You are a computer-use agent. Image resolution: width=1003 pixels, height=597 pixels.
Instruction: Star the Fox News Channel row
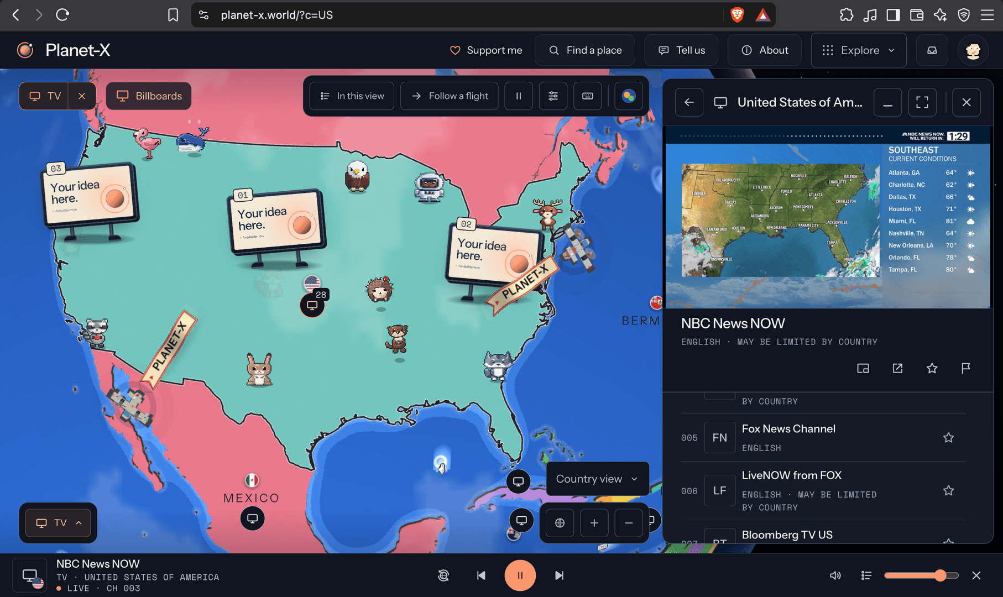(x=948, y=438)
